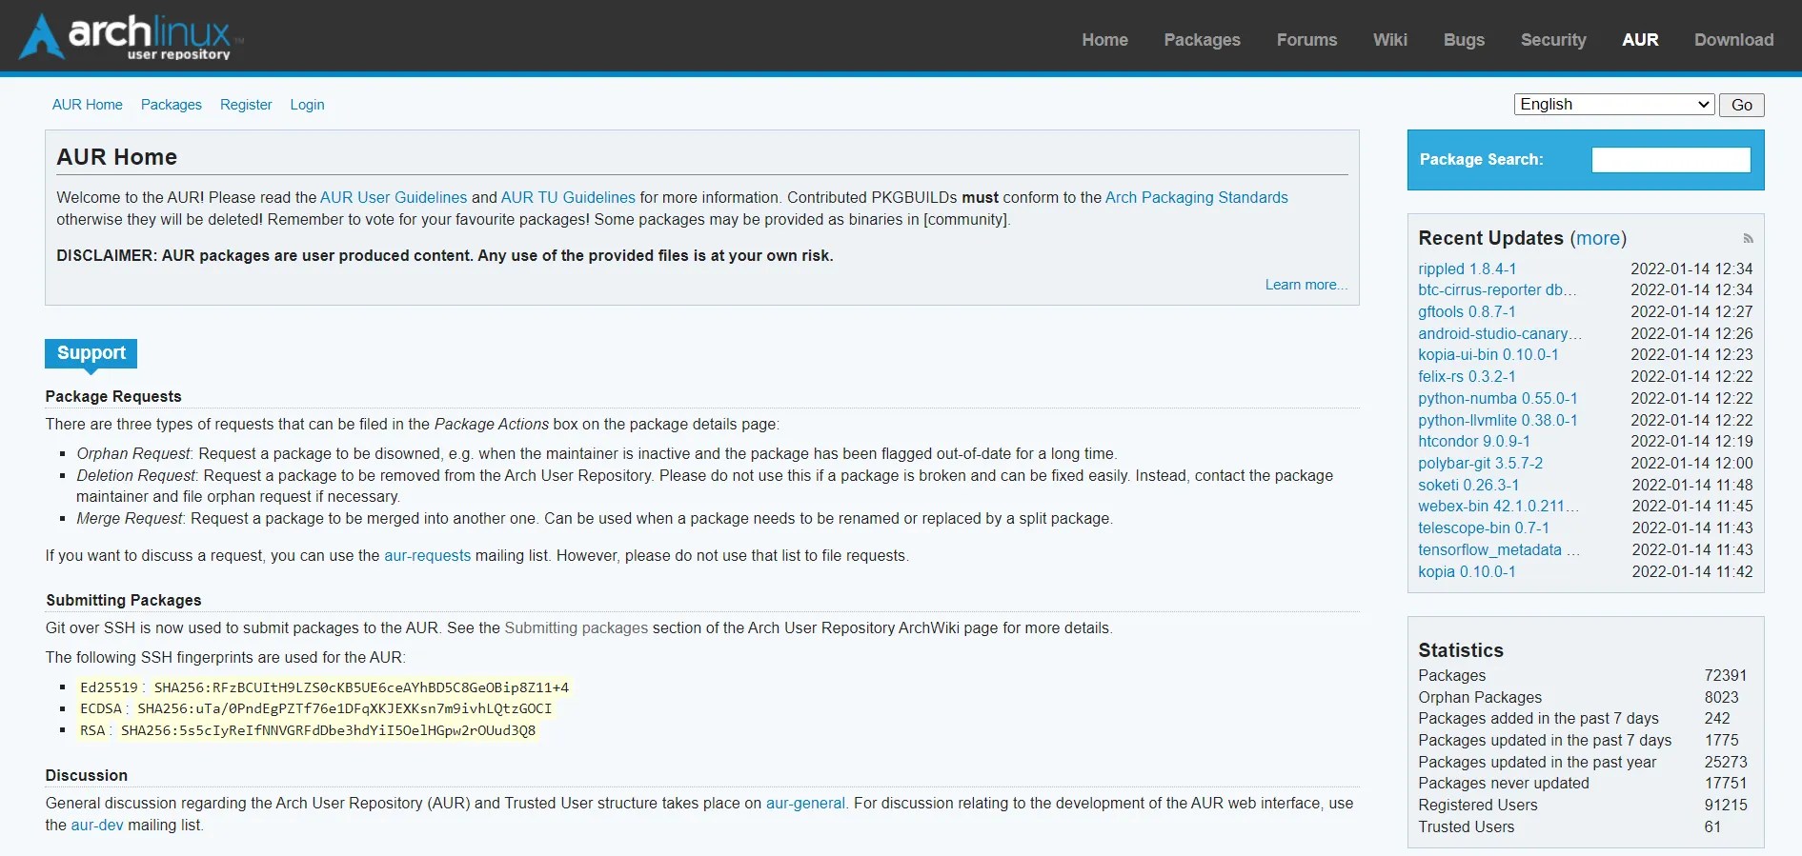The image size is (1802, 856).
Task: Open kopia 0.10.0-1 package
Action: tap(1467, 572)
